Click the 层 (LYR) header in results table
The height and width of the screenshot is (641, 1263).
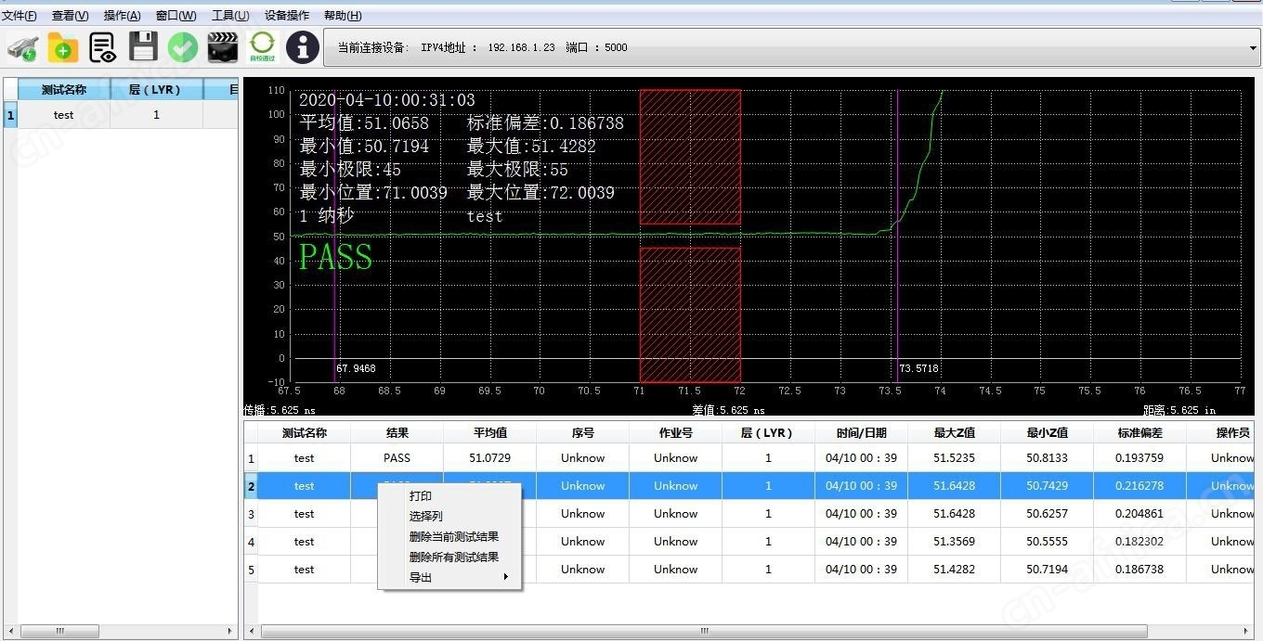pos(768,433)
